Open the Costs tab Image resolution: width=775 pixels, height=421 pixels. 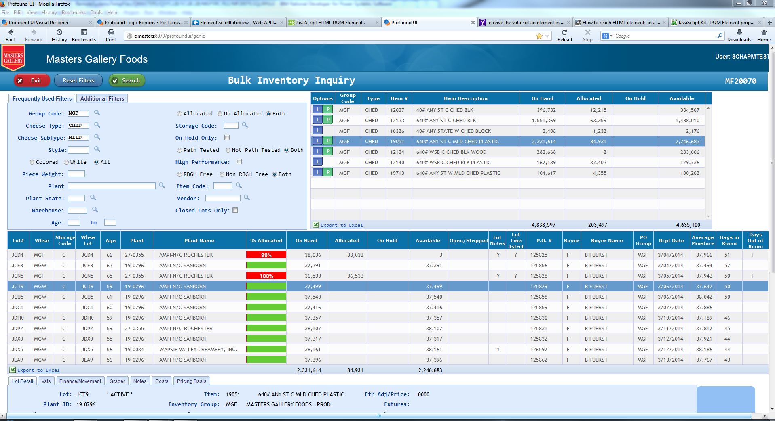click(x=162, y=381)
